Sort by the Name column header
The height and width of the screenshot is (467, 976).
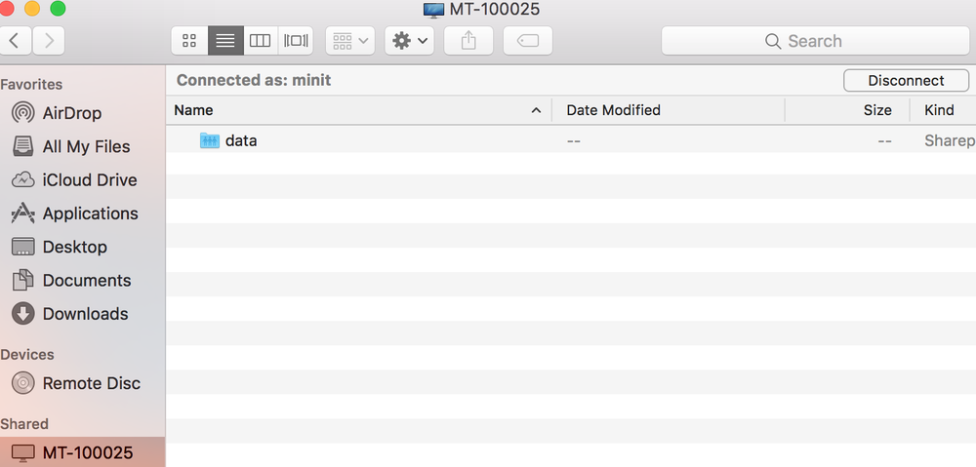(x=358, y=110)
